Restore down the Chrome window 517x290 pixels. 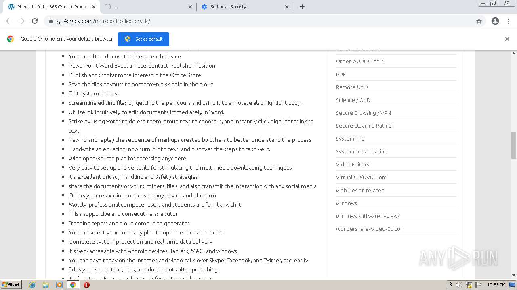tap(493, 4)
